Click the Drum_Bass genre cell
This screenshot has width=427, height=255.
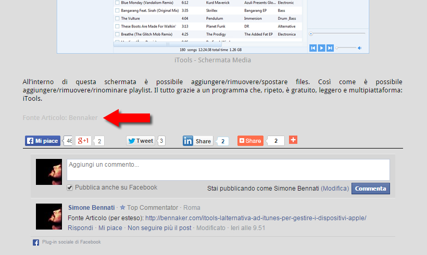[x=287, y=19]
